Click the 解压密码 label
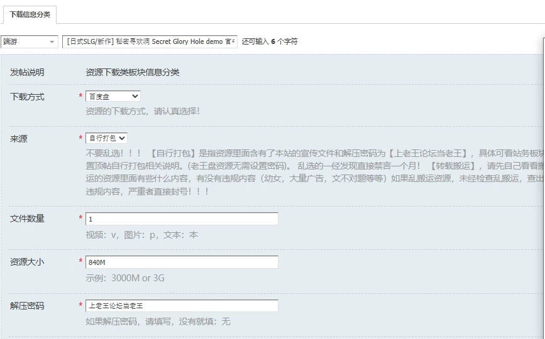 coord(27,306)
